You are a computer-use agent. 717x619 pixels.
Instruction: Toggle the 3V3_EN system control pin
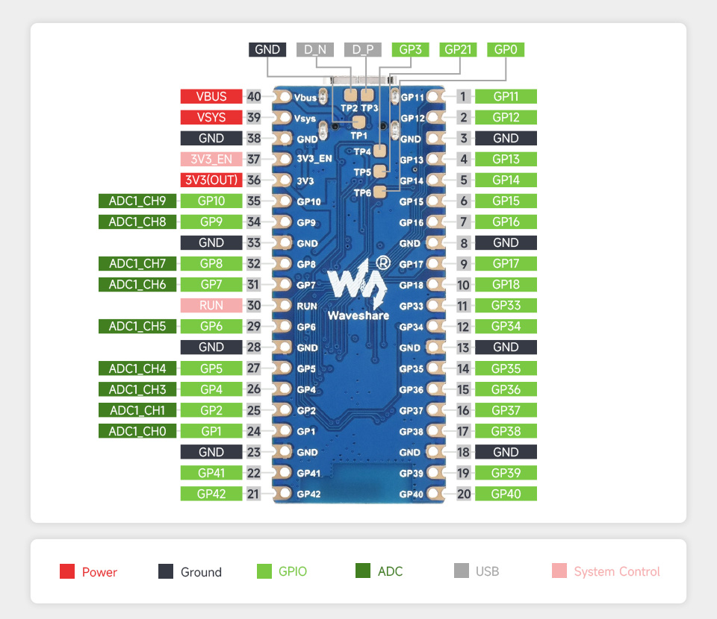click(x=211, y=159)
